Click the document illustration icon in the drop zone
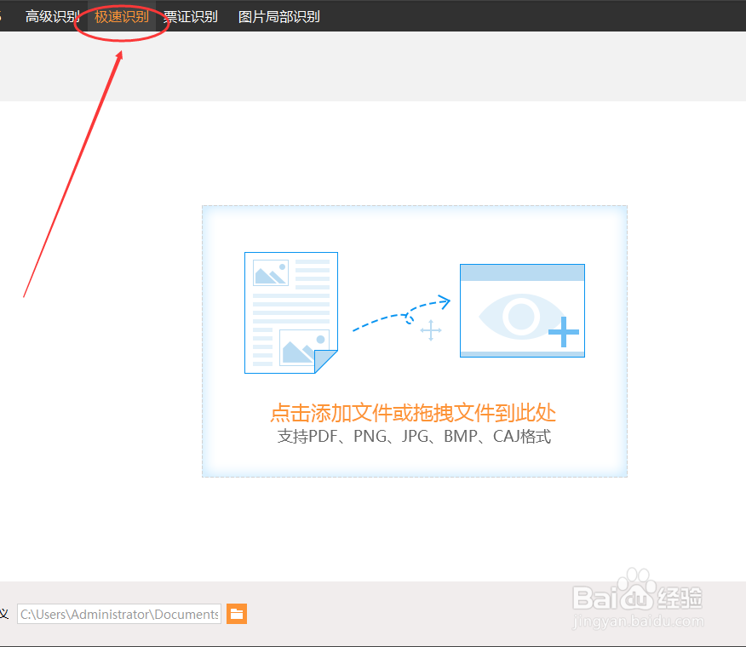The width and height of the screenshot is (746, 647). click(x=291, y=312)
